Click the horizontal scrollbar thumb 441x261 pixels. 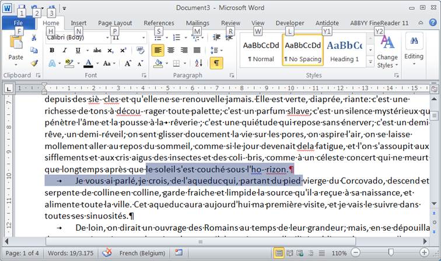pos(200,241)
